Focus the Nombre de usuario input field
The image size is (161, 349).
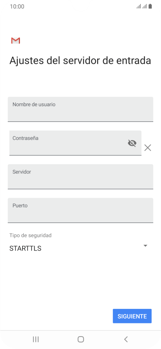point(80,109)
